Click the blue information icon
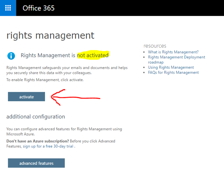224x175 pixels. tap(11, 56)
